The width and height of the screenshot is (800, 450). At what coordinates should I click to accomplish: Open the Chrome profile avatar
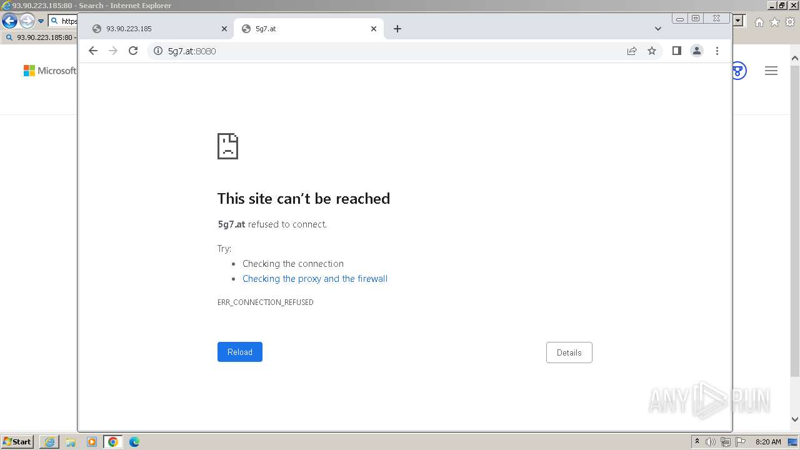tap(697, 51)
